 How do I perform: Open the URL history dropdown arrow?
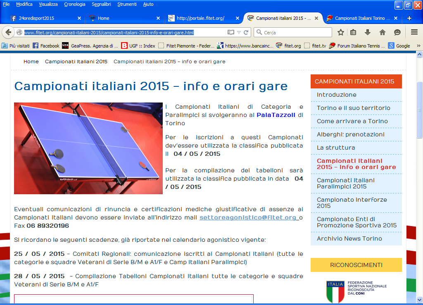(x=239, y=32)
